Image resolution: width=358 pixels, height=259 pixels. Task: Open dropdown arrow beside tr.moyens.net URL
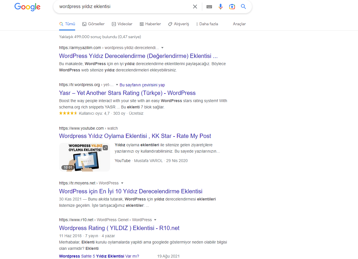(122, 183)
